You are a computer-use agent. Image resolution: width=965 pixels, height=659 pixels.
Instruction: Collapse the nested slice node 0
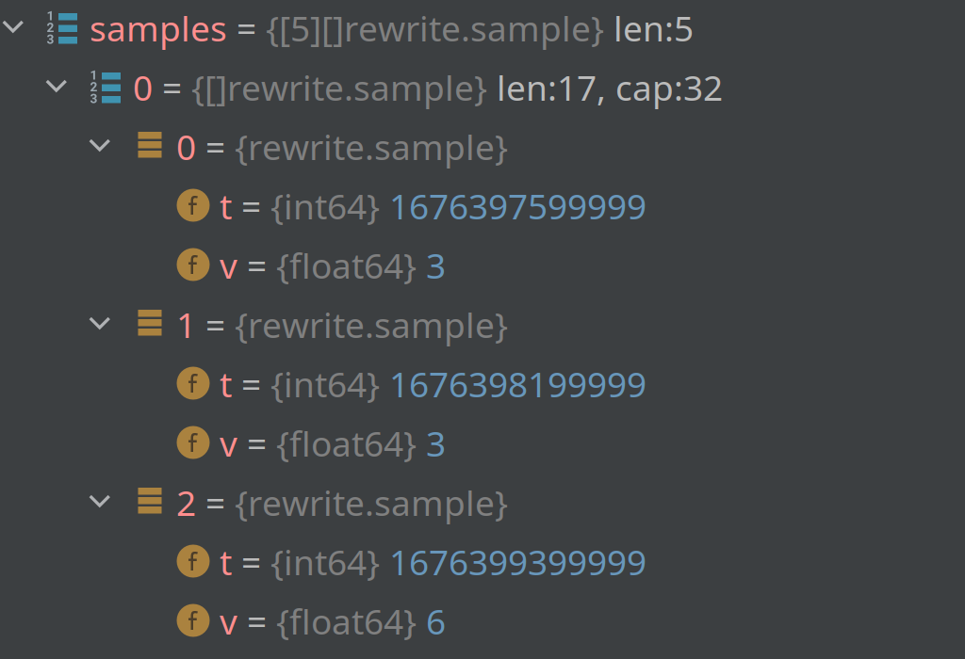tap(57, 88)
